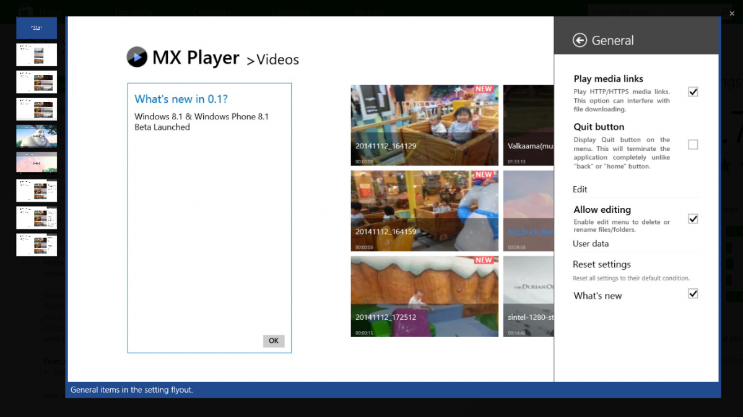This screenshot has height=417, width=743.
Task: Click the caption 'General items in the setting flyout.'
Action: (x=132, y=390)
